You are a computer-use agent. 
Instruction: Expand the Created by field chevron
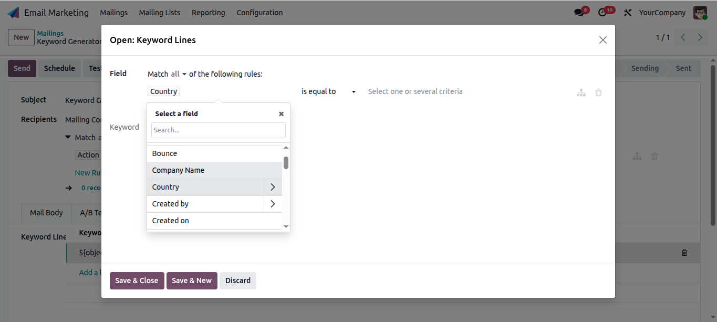point(273,204)
